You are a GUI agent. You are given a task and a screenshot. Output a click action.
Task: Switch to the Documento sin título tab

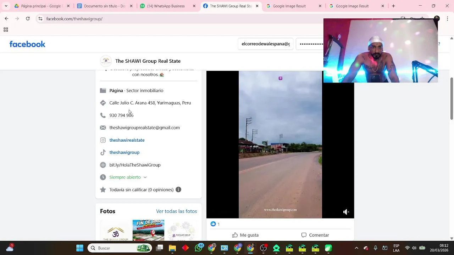pos(105,6)
